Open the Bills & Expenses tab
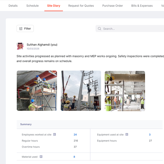 [142, 6]
